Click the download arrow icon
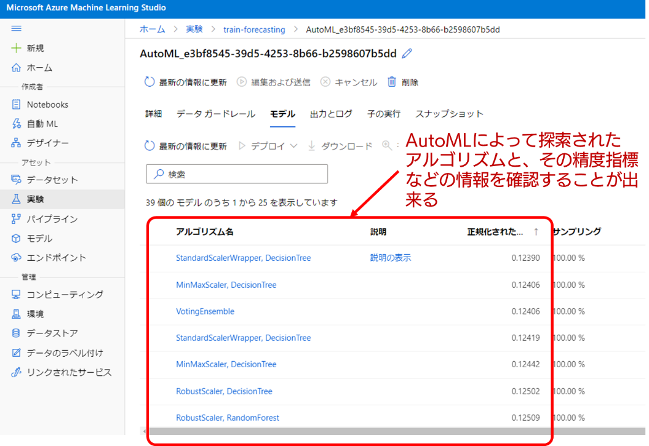649x446 pixels. pyautogui.click(x=312, y=146)
